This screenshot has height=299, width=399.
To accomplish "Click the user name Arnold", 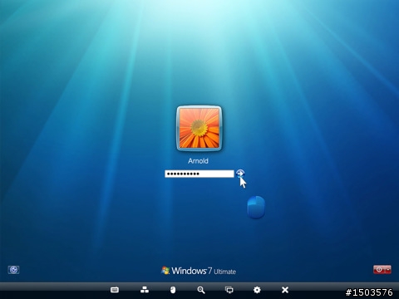I will pos(198,161).
